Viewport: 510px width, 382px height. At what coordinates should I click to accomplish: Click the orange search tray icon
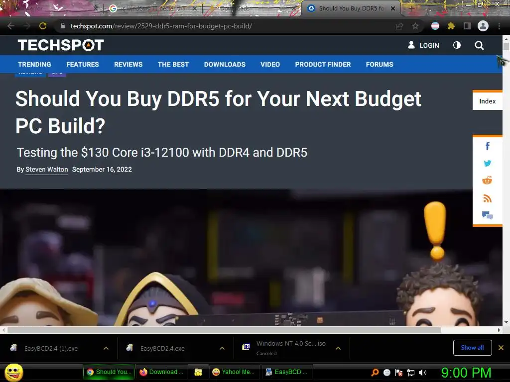(x=375, y=372)
